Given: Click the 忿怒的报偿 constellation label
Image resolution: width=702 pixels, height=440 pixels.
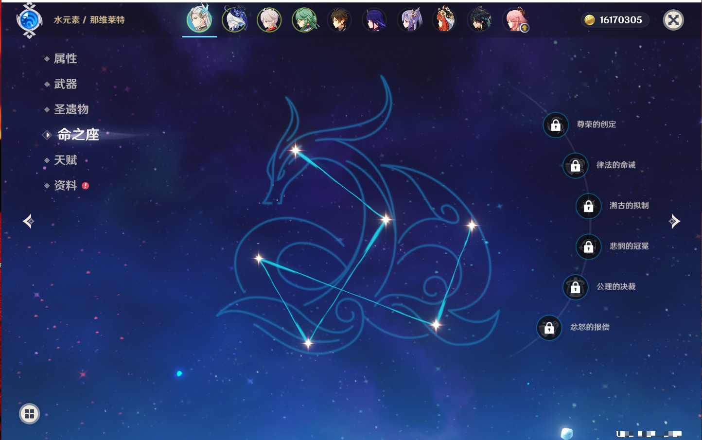Looking at the screenshot, I should tap(590, 327).
